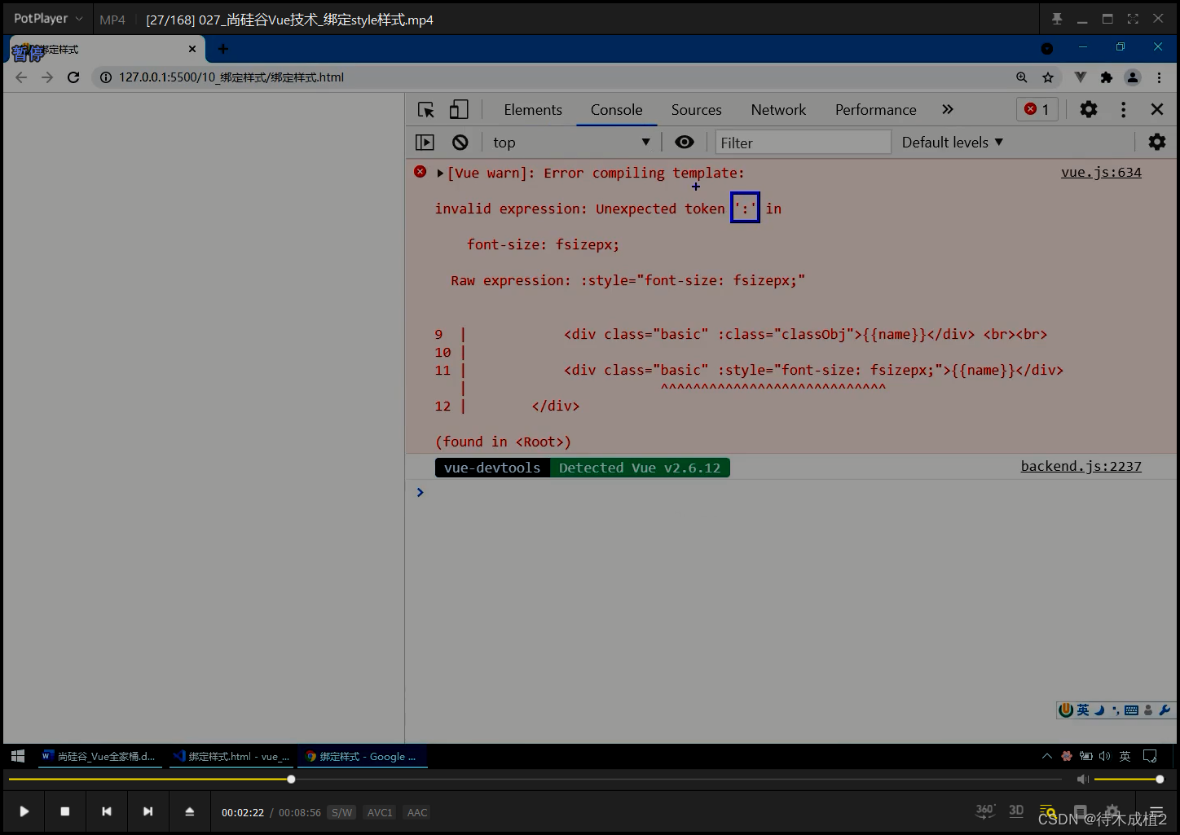This screenshot has width=1180, height=835.
Task: Click the browser back arrow
Action: [x=21, y=77]
